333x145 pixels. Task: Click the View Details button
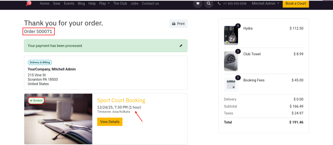110,122
